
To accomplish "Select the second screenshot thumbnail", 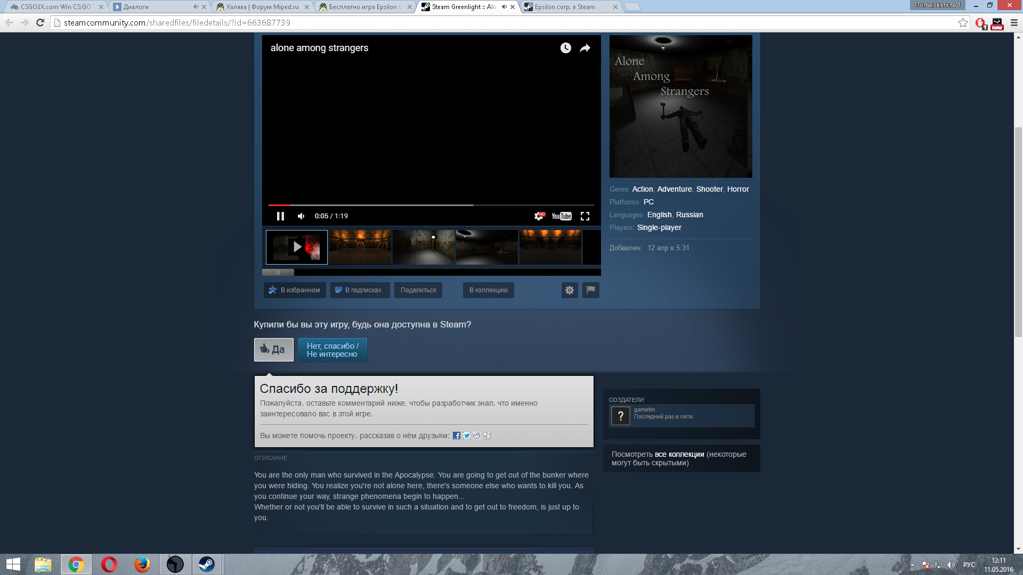I will 360,247.
